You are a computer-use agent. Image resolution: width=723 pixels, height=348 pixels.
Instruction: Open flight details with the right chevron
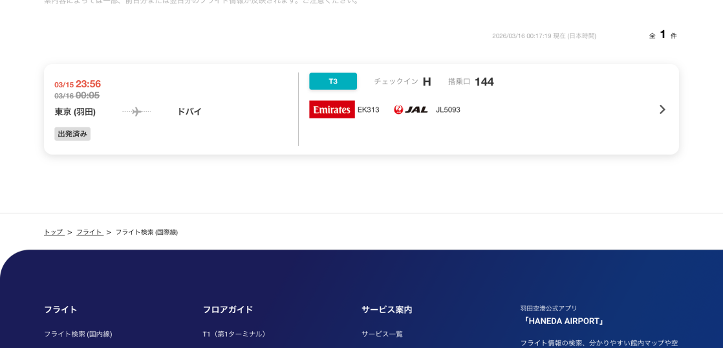662,109
